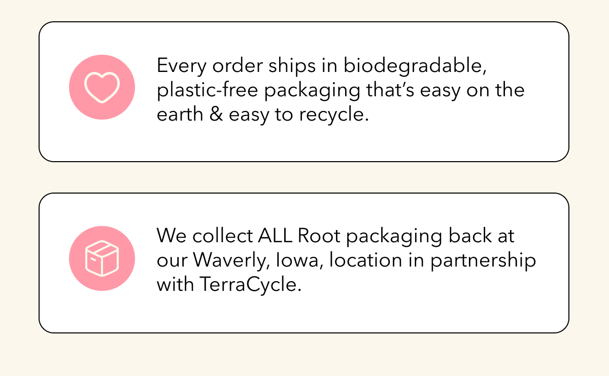Click the shipping box icon

tap(102, 258)
